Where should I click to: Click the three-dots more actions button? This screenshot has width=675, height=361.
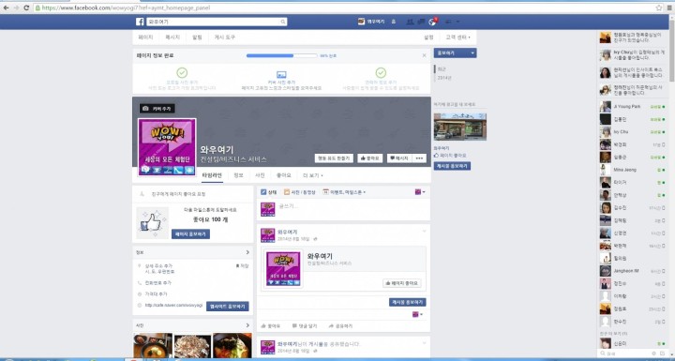point(419,158)
